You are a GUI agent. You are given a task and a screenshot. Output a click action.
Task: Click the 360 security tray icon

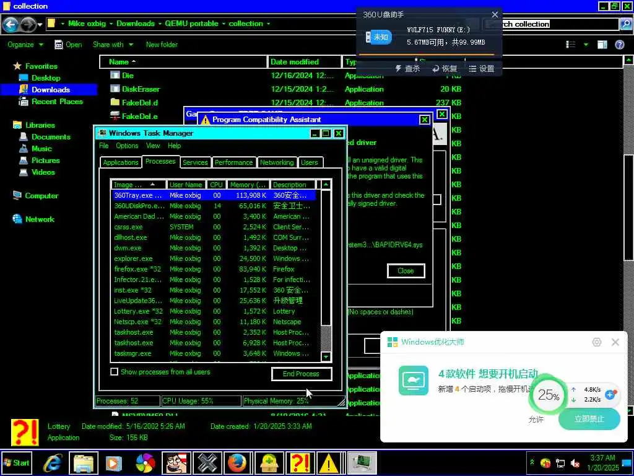(545, 463)
